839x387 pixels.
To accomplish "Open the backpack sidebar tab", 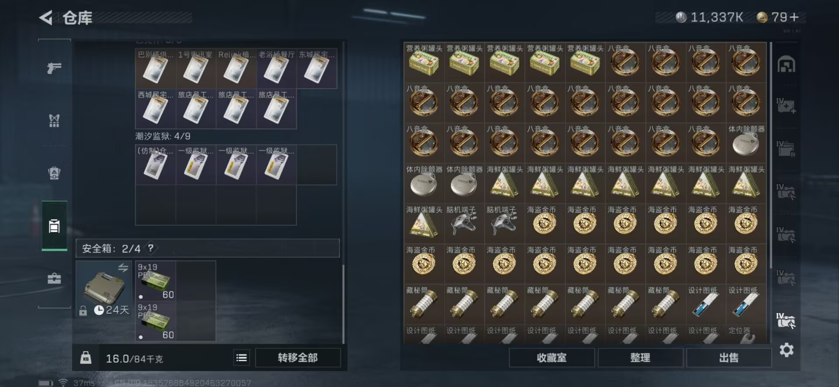I will pos(54,173).
